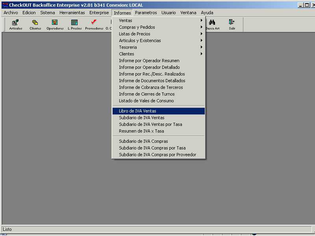Click the CheckOUT application title bar icon

5,5
